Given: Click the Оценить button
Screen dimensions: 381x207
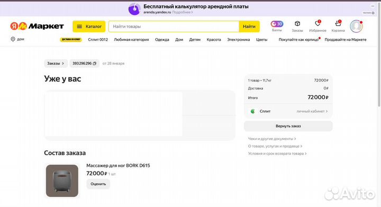Looking at the screenshot, I should click(x=98, y=184).
